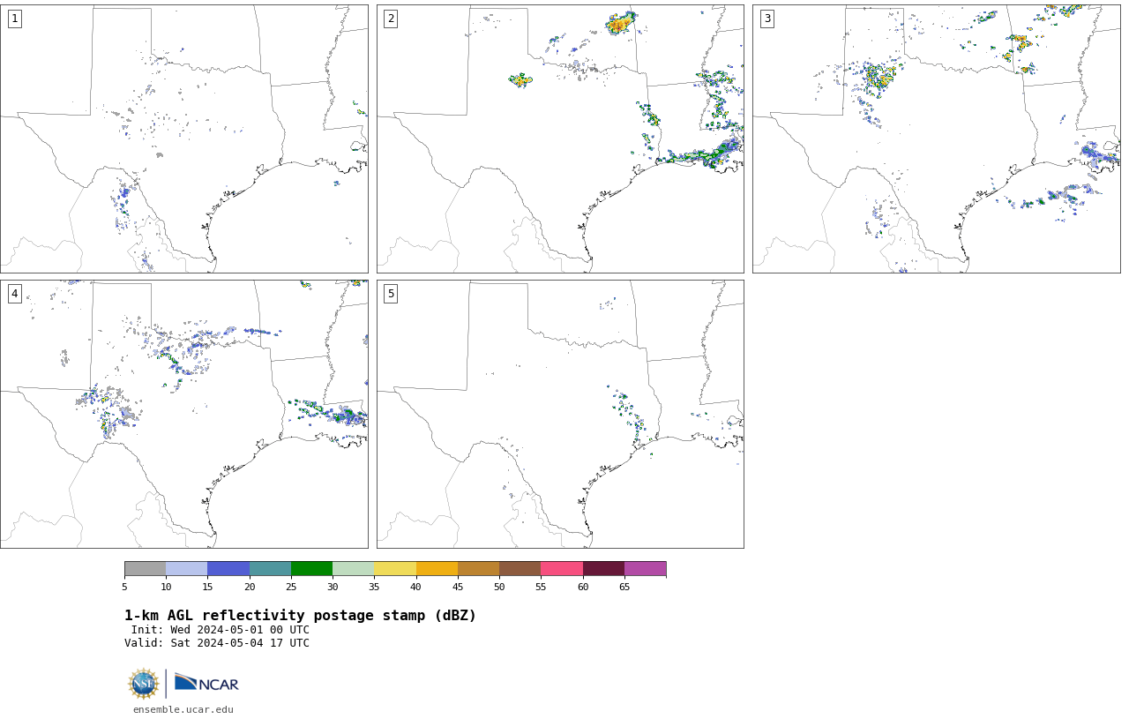1129x719 pixels.
Task: Click the pale green 30-35 dBZ swatch
Action: [x=353, y=568]
